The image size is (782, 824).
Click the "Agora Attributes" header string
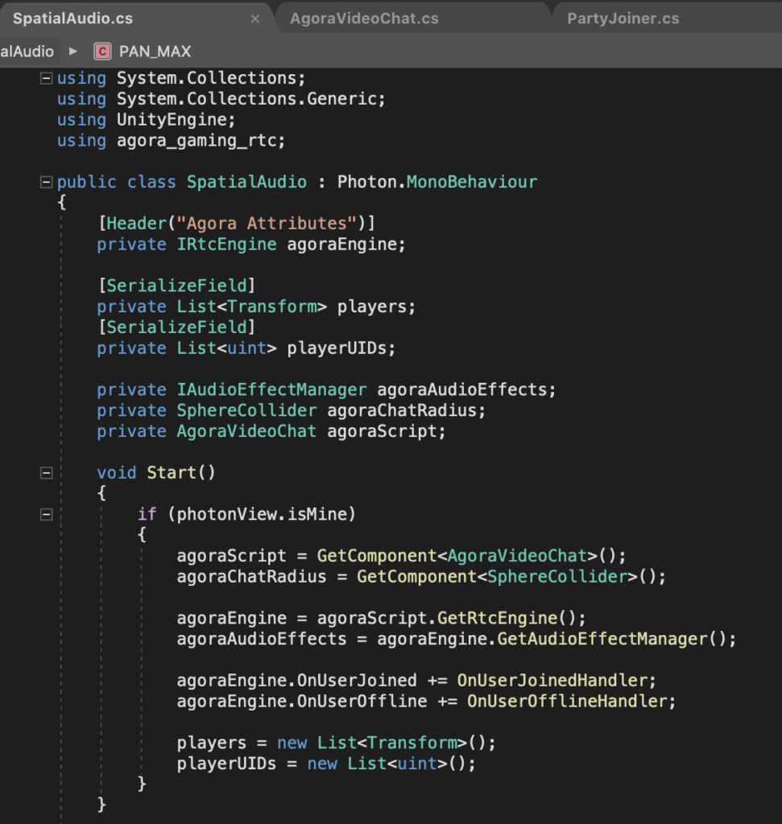(x=267, y=224)
